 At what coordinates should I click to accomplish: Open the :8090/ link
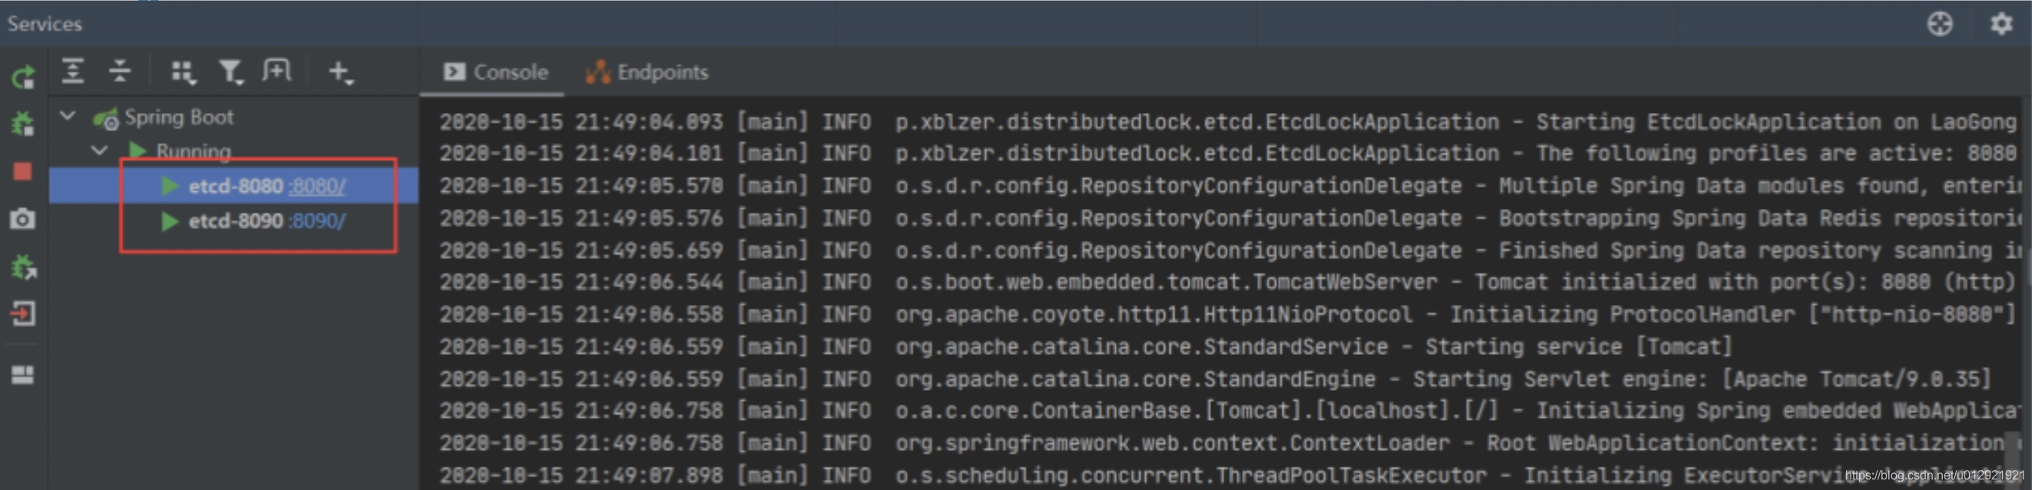click(317, 220)
